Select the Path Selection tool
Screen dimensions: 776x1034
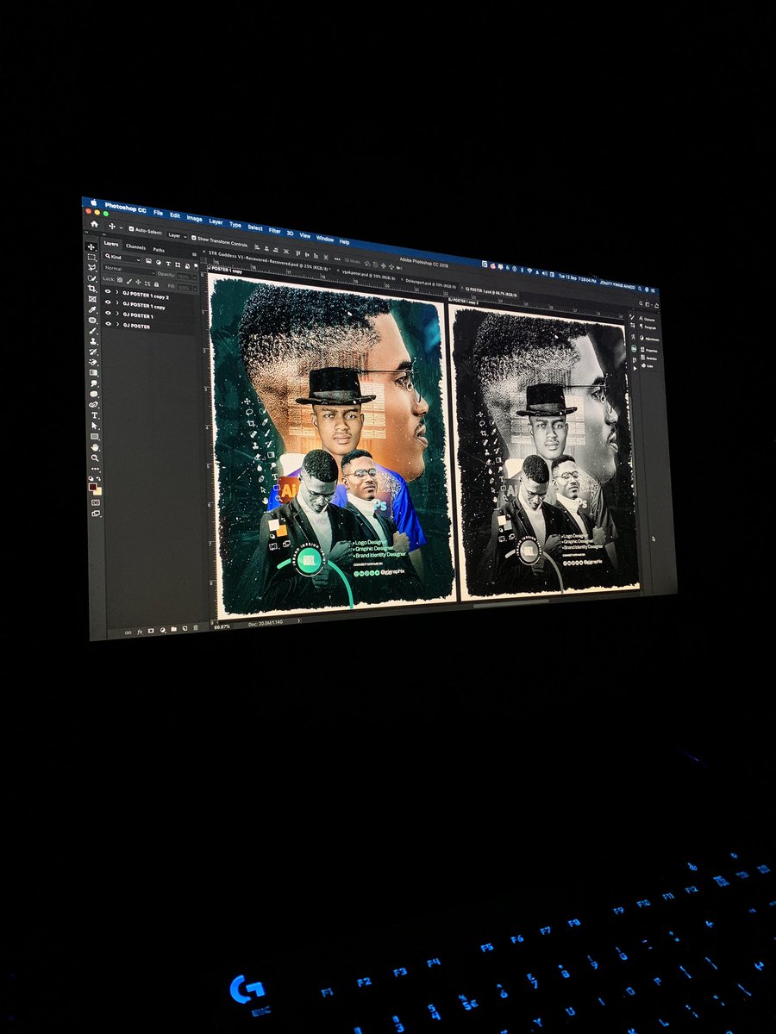94,426
